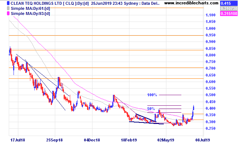This screenshot has width=238, height=144.
Task: Click the 0.700 price axis label
Action: [x=210, y=68]
